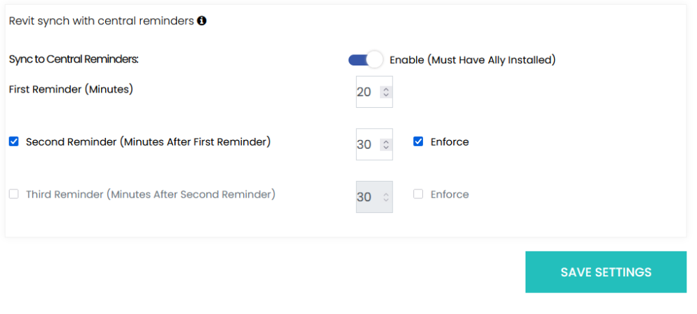Click the Second Reminder minutes input field
Viewport: 697px width, 314px height.
coord(366,145)
